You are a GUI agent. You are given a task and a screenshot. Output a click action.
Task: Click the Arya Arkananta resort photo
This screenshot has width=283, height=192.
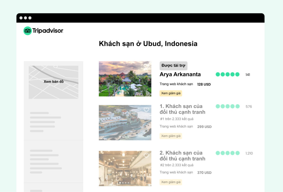click(125, 79)
